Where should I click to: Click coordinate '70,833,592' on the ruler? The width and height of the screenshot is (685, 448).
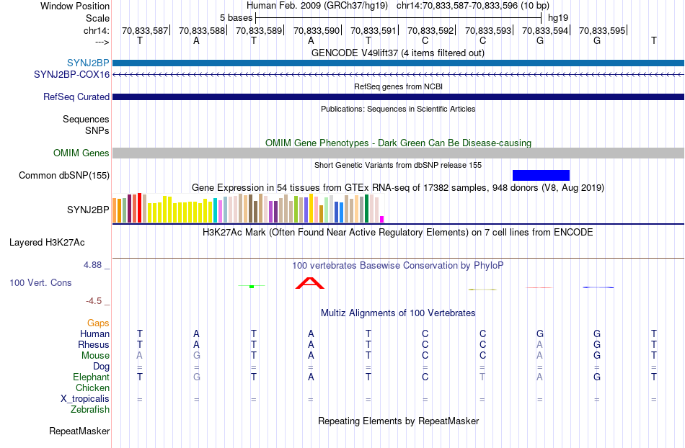[430, 30]
